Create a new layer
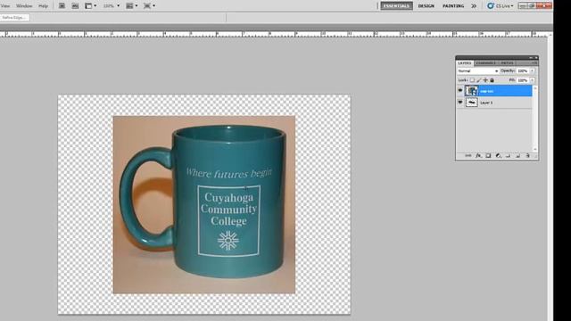The height and width of the screenshot is (321, 571). pyautogui.click(x=517, y=155)
